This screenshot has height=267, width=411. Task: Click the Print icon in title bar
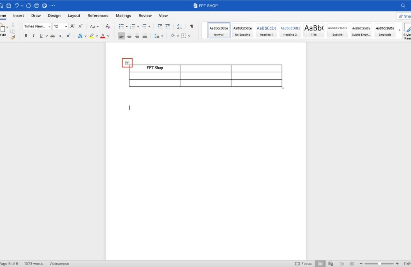pyautogui.click(x=37, y=5)
